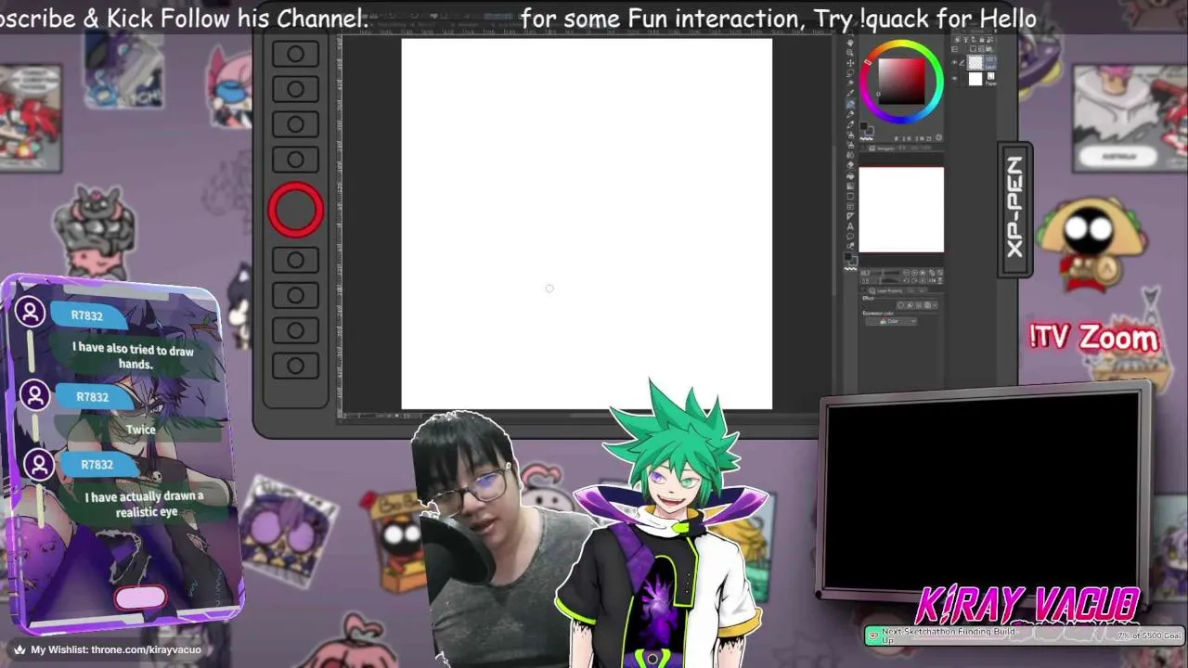Select the Pencil tool

pyautogui.click(x=850, y=115)
